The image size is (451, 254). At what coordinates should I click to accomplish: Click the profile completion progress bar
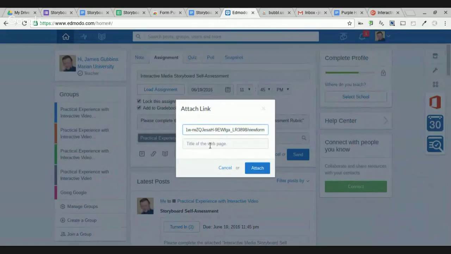pyautogui.click(x=351, y=73)
